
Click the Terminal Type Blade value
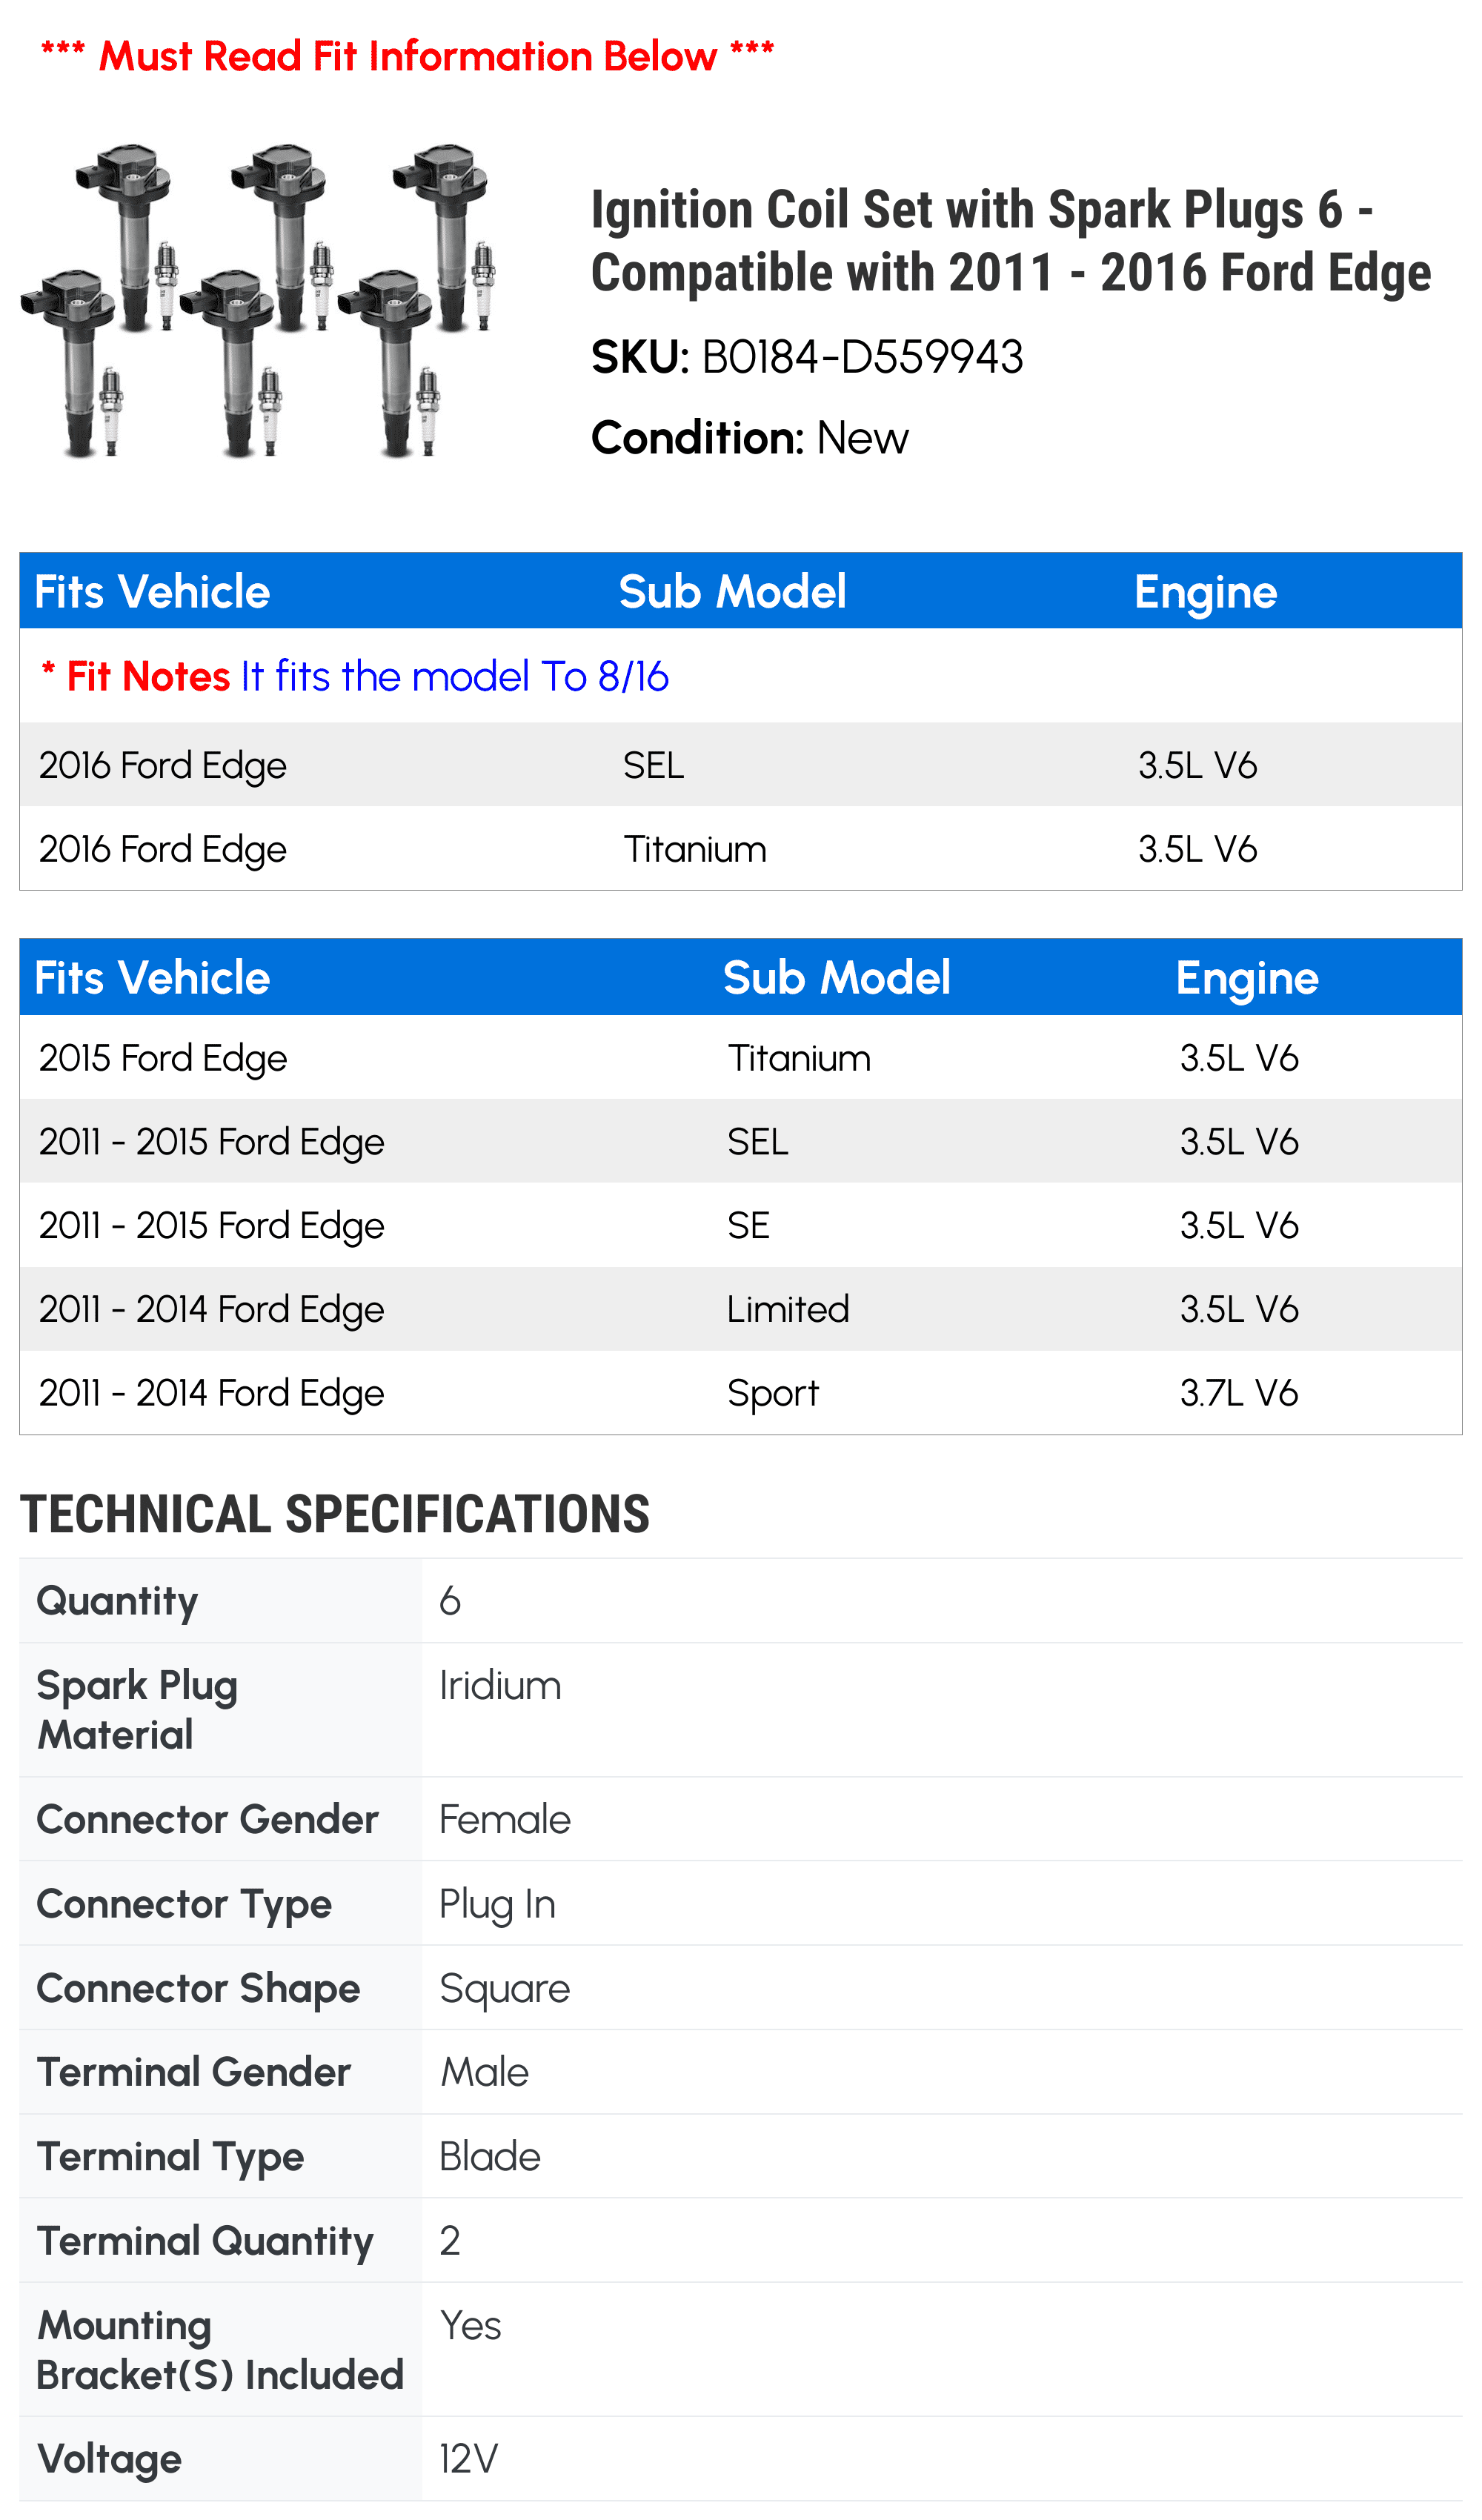[490, 2157]
